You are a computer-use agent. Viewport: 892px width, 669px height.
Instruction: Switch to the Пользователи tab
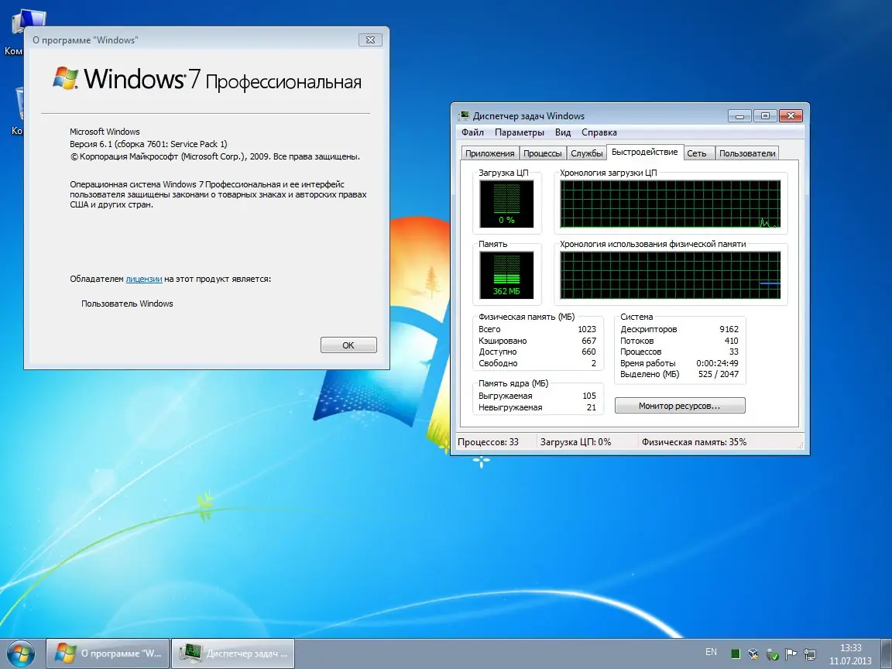[747, 153]
